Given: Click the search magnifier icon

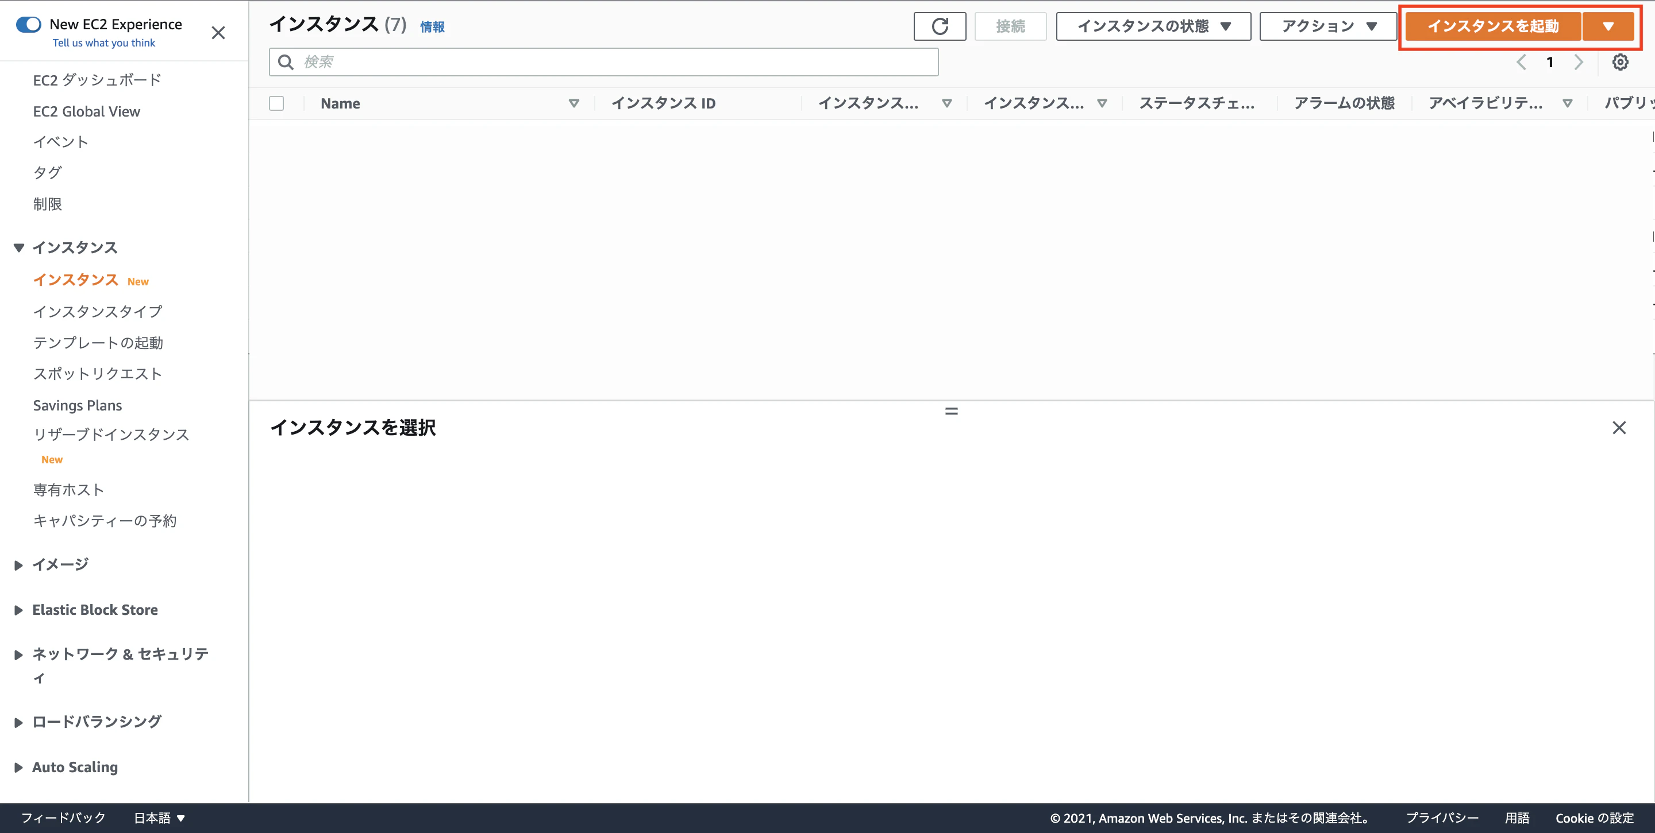Looking at the screenshot, I should (x=285, y=62).
